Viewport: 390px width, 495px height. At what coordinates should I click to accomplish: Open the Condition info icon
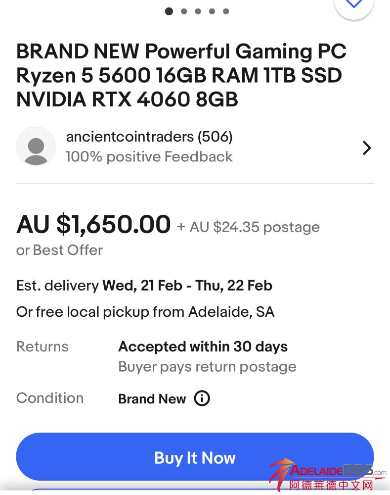click(x=202, y=398)
